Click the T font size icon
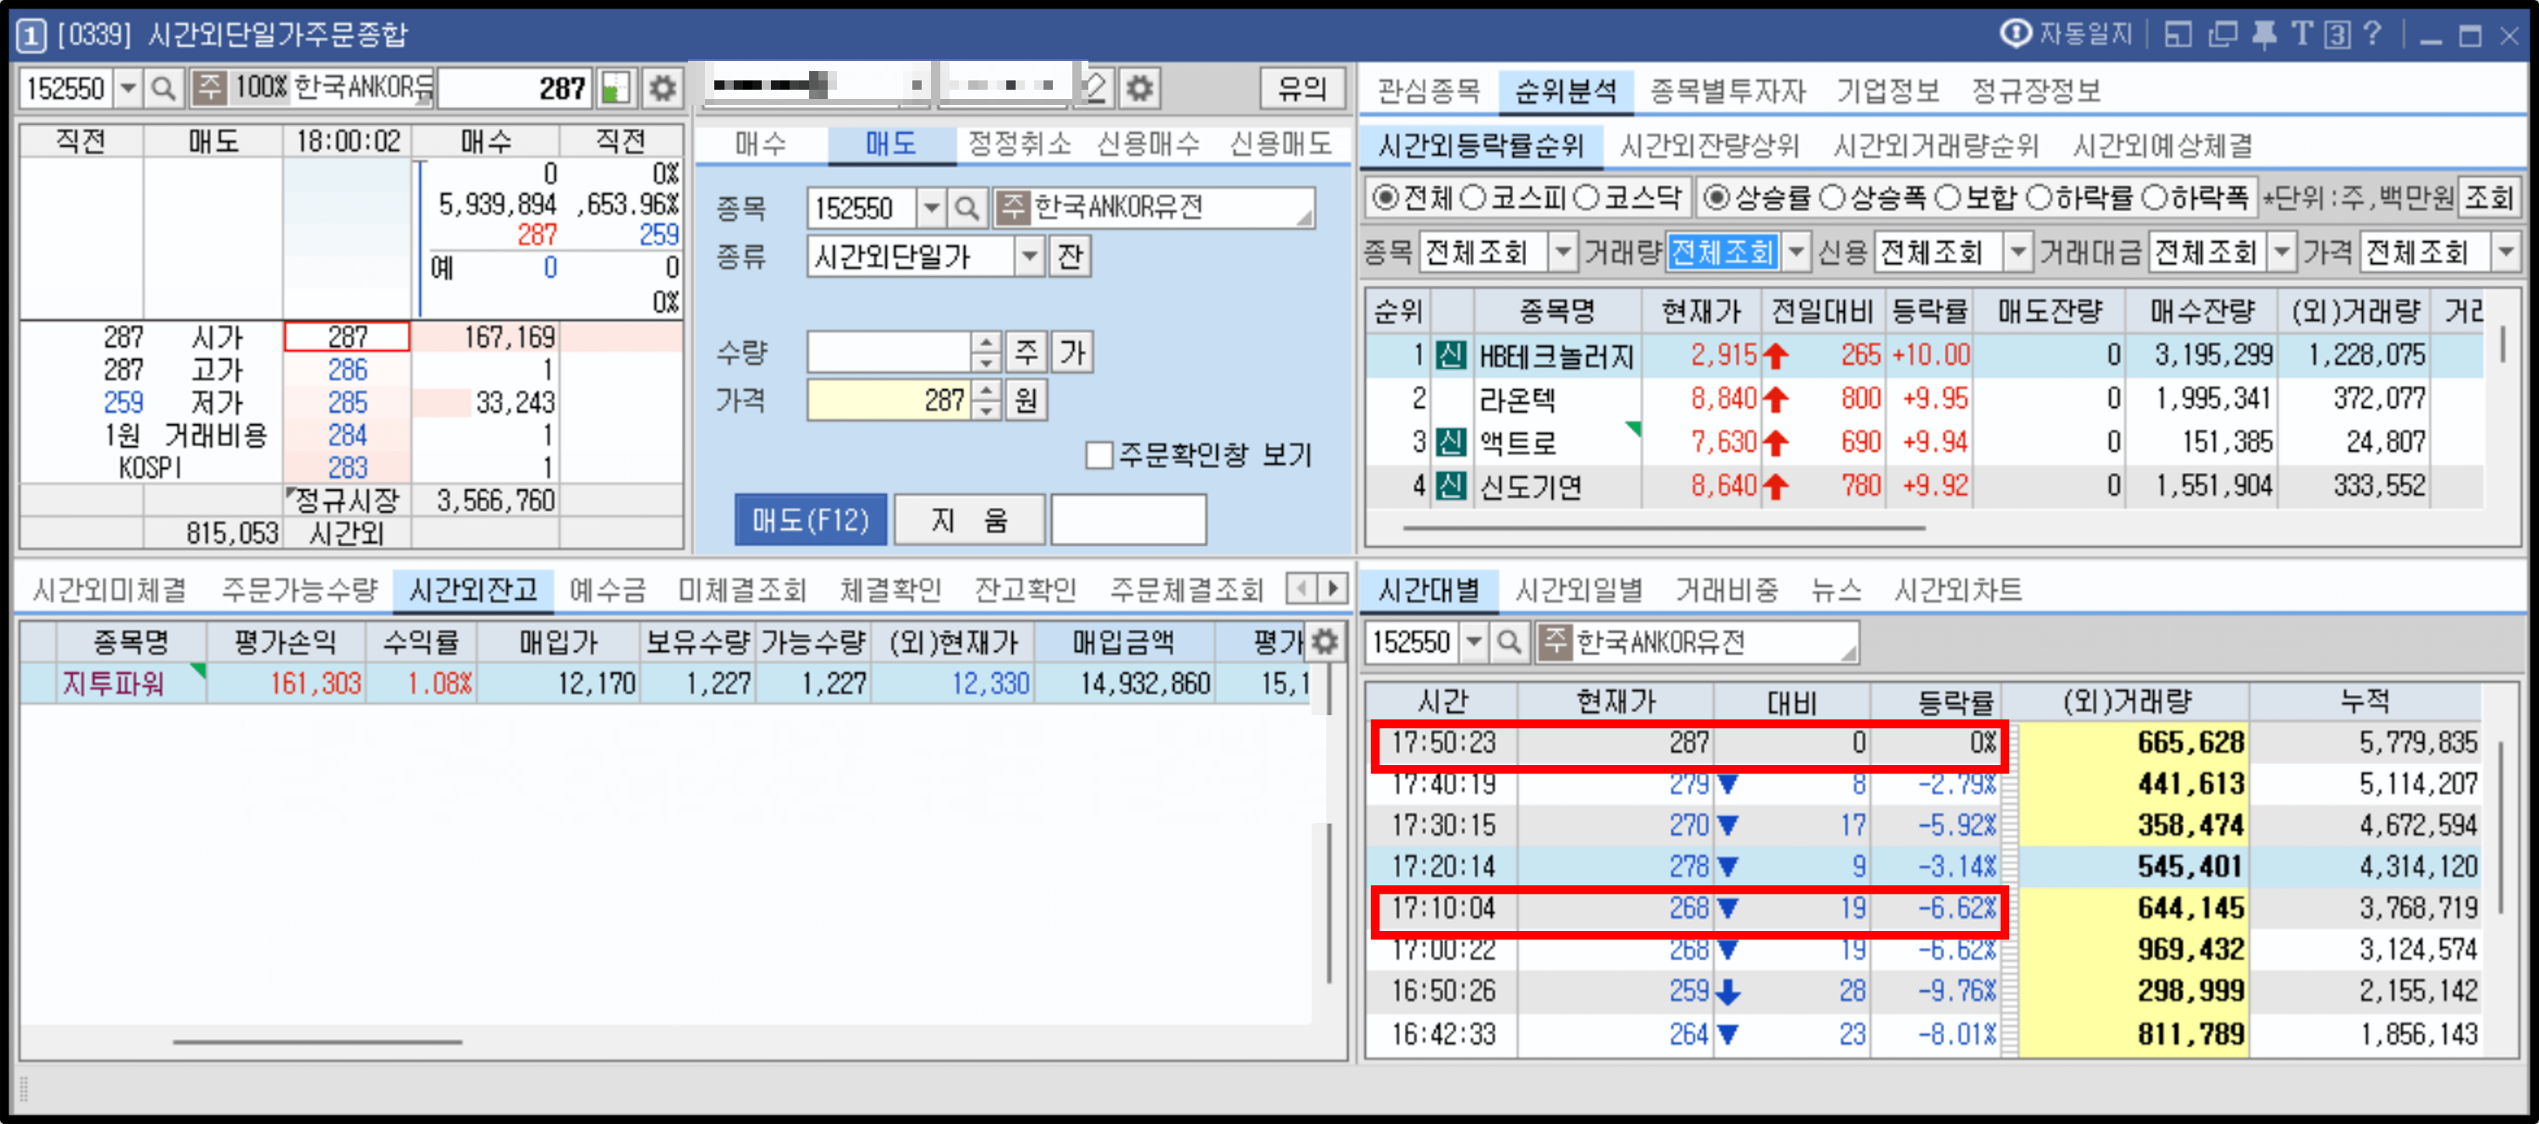2539x1124 pixels. point(2302,36)
